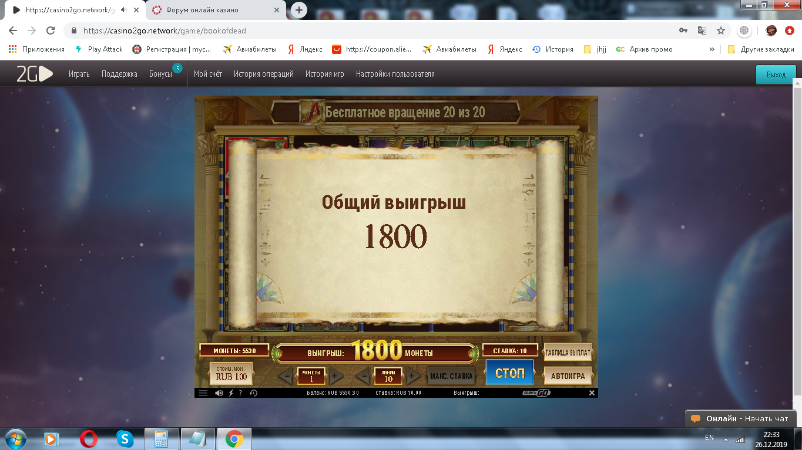This screenshot has width=802, height=450.
Task: Click the МАКС. СТАВКА button
Action: (x=451, y=376)
